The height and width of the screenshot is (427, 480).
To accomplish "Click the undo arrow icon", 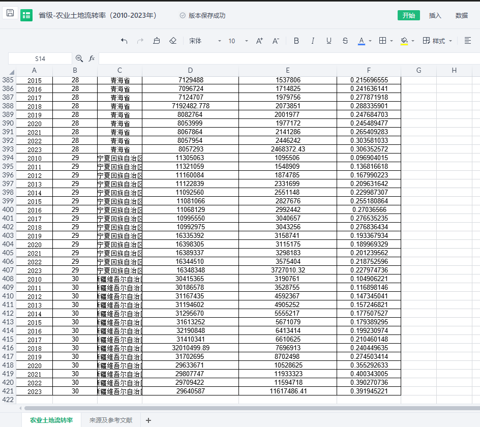I will point(124,41).
